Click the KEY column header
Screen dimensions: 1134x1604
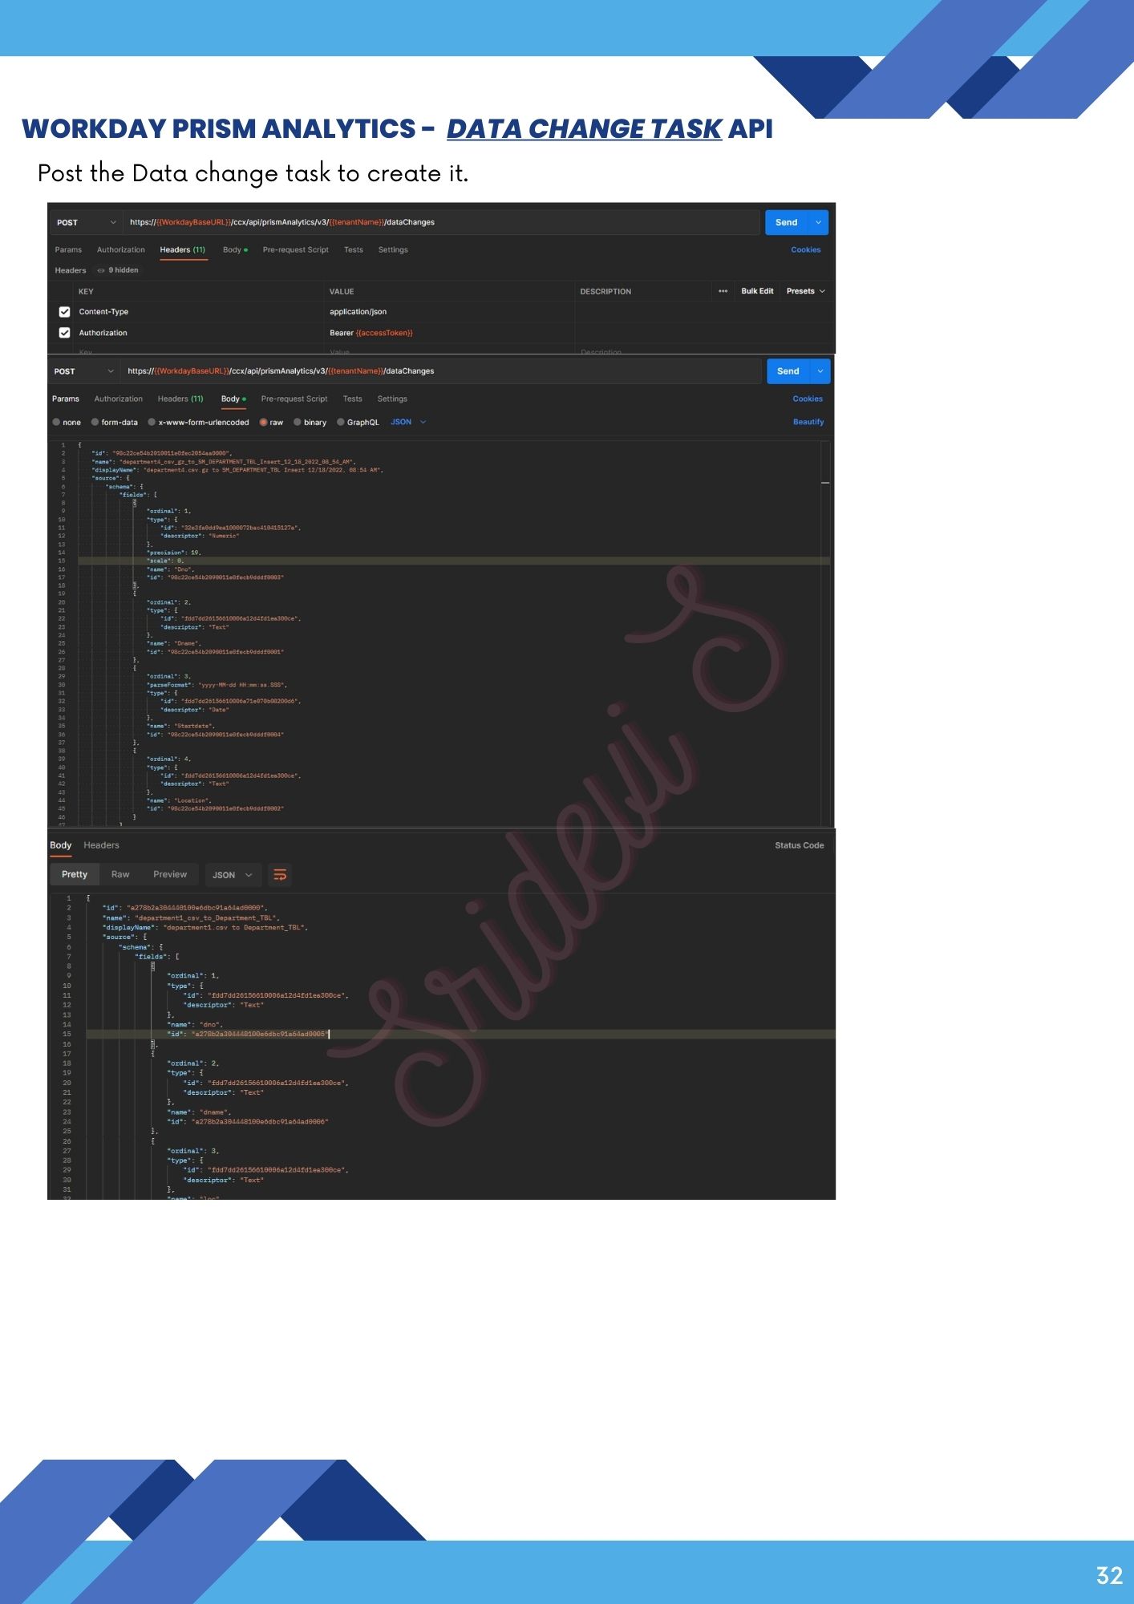click(x=86, y=292)
